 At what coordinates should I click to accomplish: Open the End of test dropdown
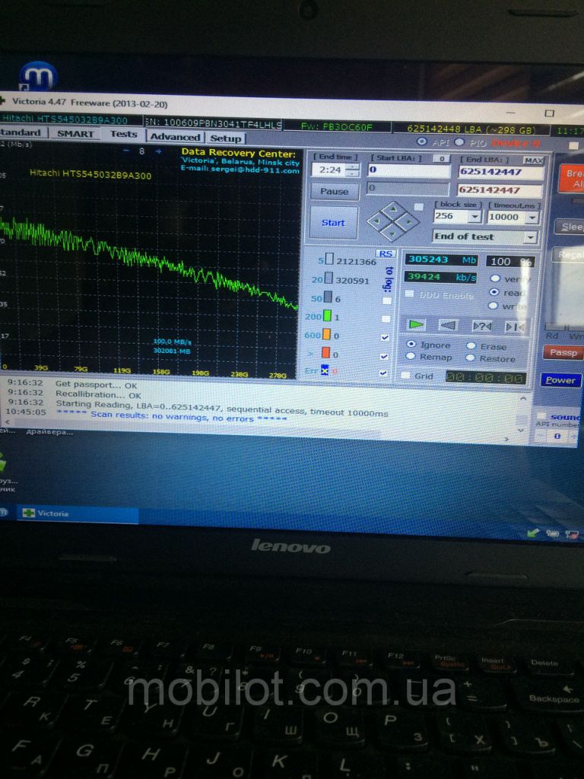[531, 237]
